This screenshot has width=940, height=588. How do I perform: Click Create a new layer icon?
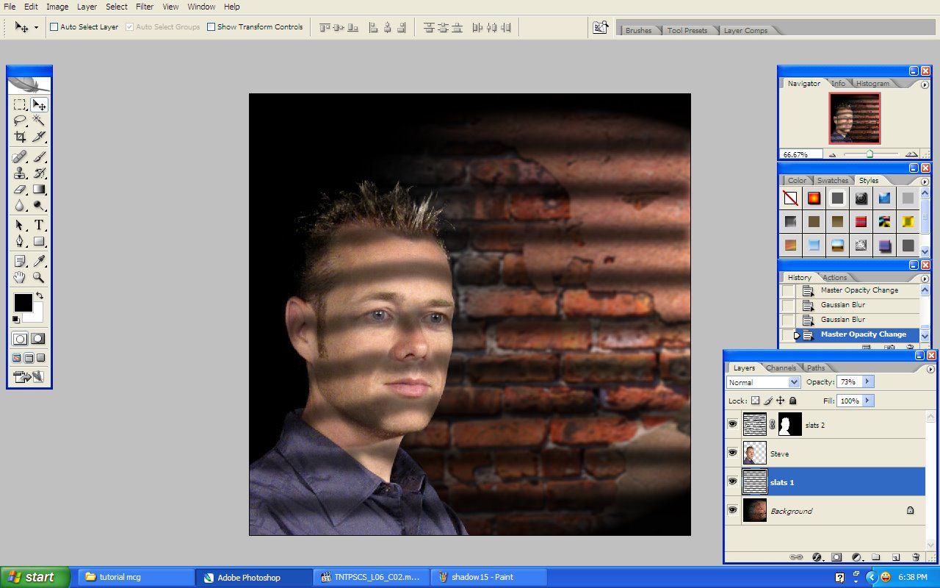[896, 557]
